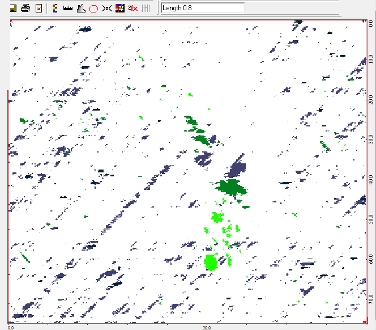The image size is (376, 330).
Task: Select the bright green round particle
Action: pyautogui.click(x=211, y=262)
